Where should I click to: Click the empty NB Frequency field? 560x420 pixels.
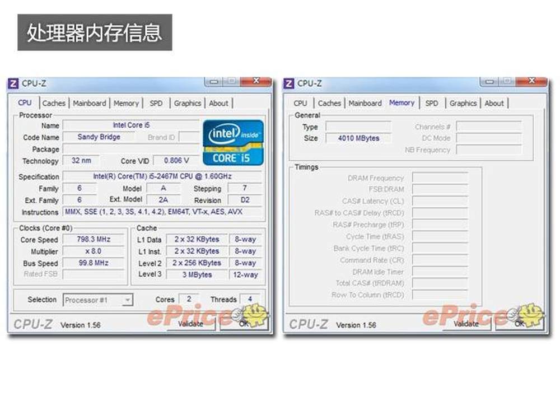point(489,150)
